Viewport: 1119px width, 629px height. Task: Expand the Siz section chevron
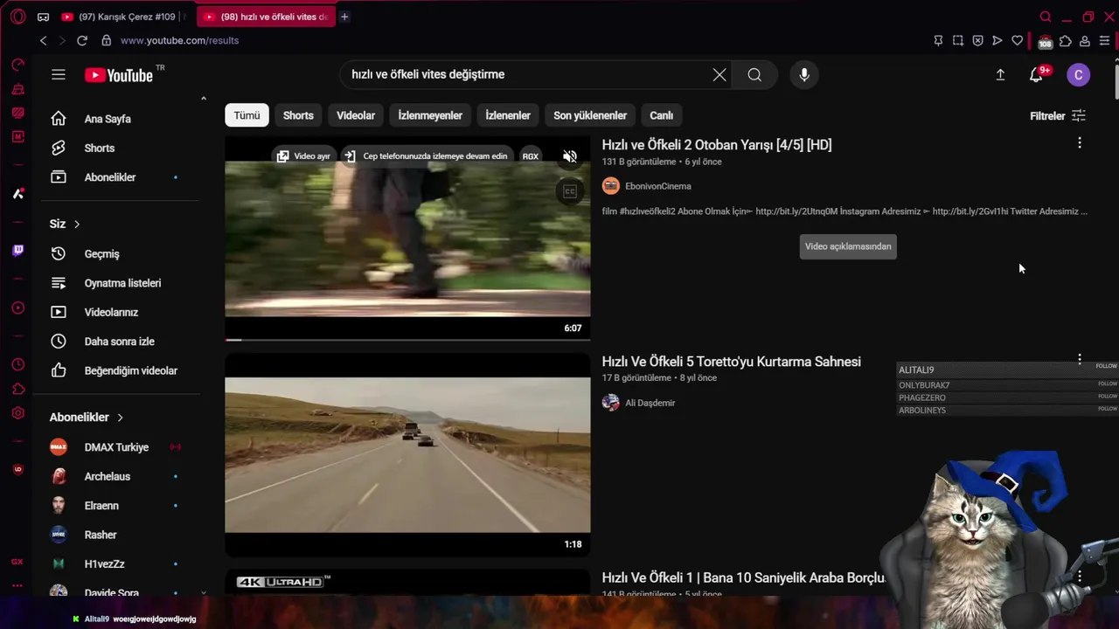(x=77, y=225)
